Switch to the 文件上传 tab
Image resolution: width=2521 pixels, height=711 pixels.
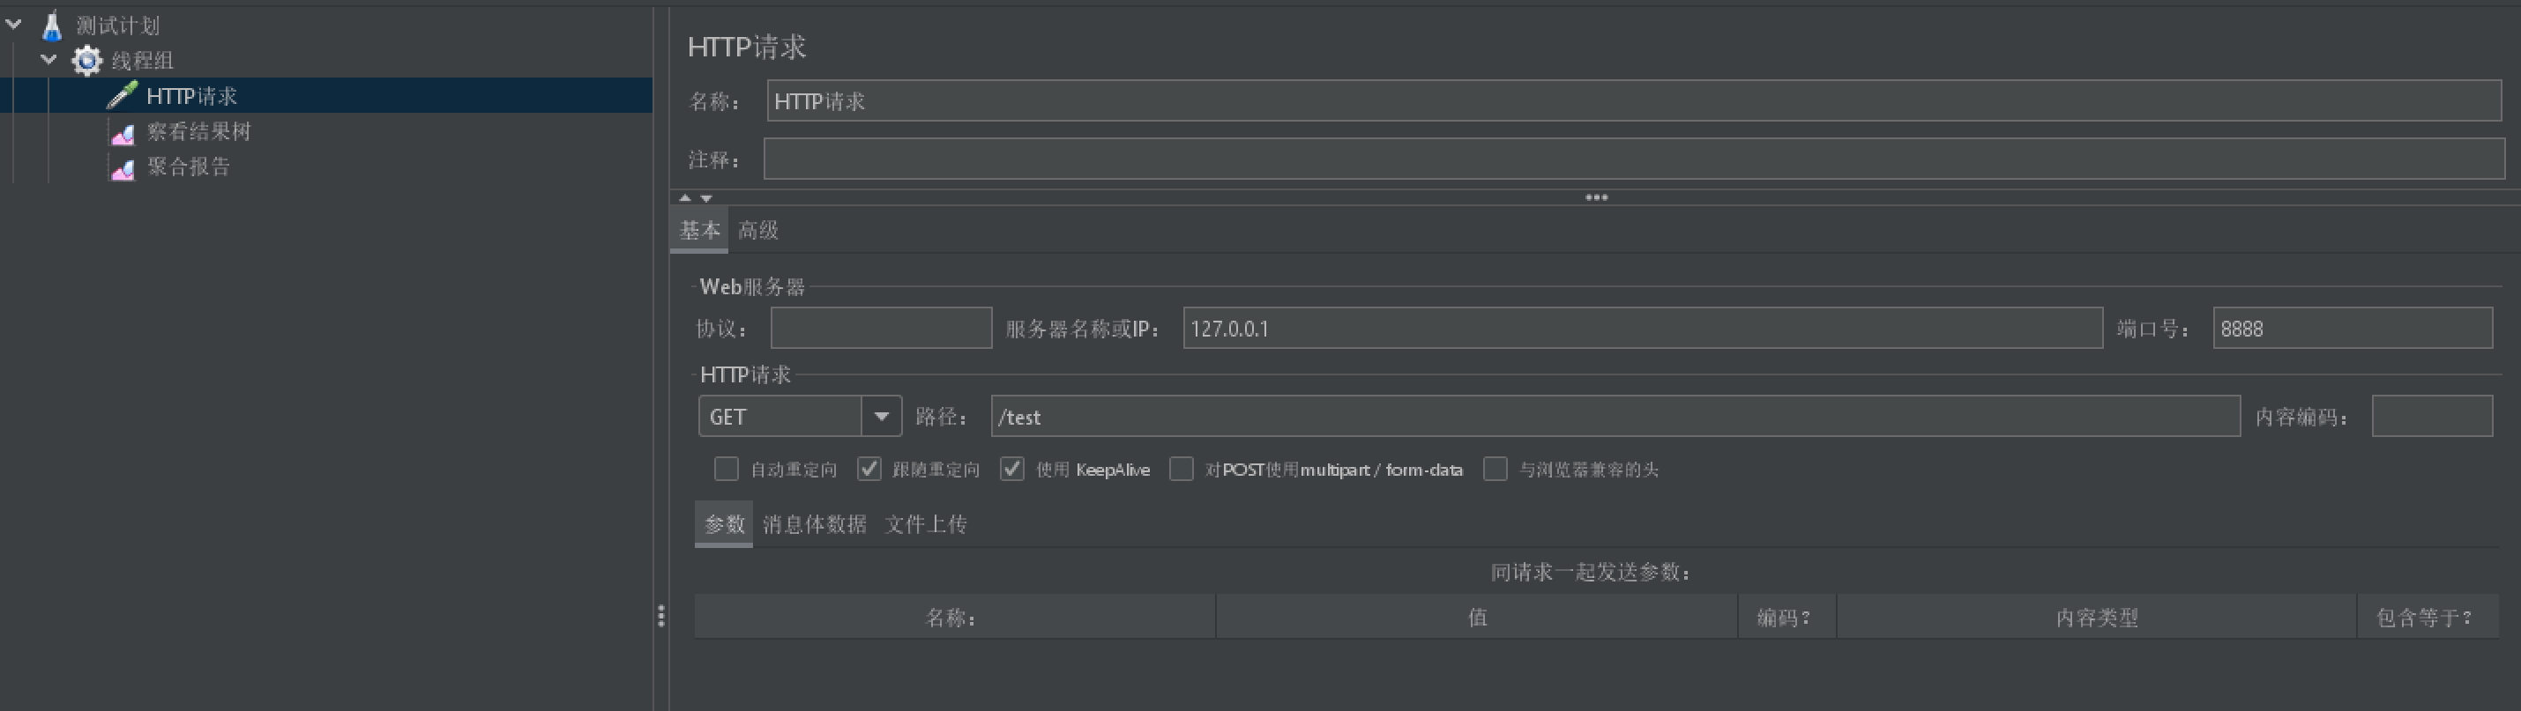[926, 523]
